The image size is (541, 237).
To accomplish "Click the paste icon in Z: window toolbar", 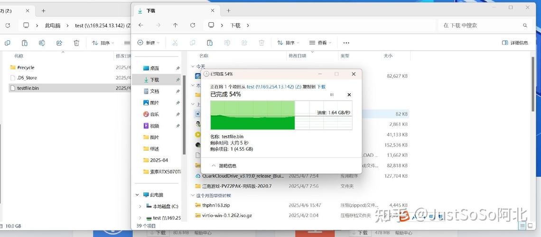I will tap(25, 43).
